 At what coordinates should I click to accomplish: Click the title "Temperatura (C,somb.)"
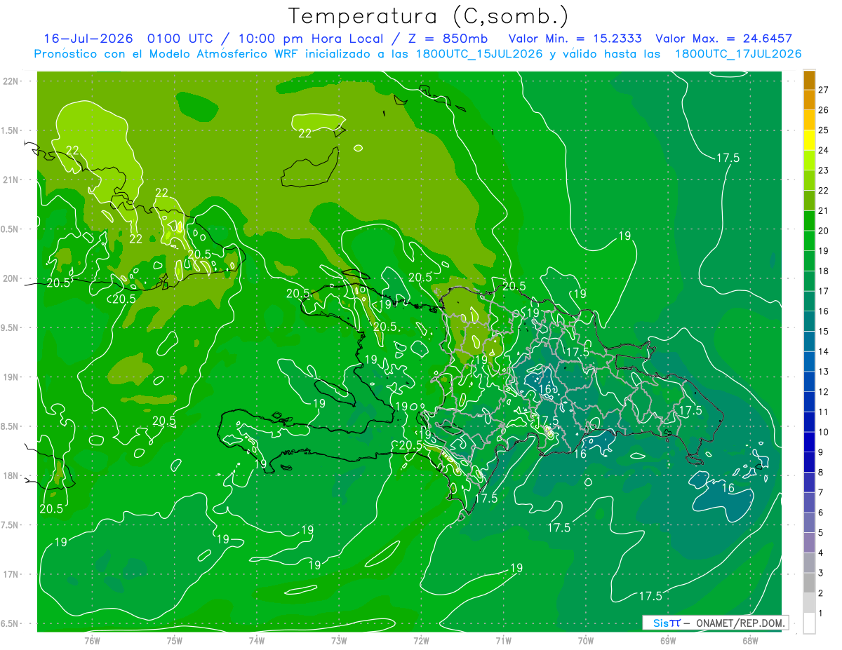428,15
